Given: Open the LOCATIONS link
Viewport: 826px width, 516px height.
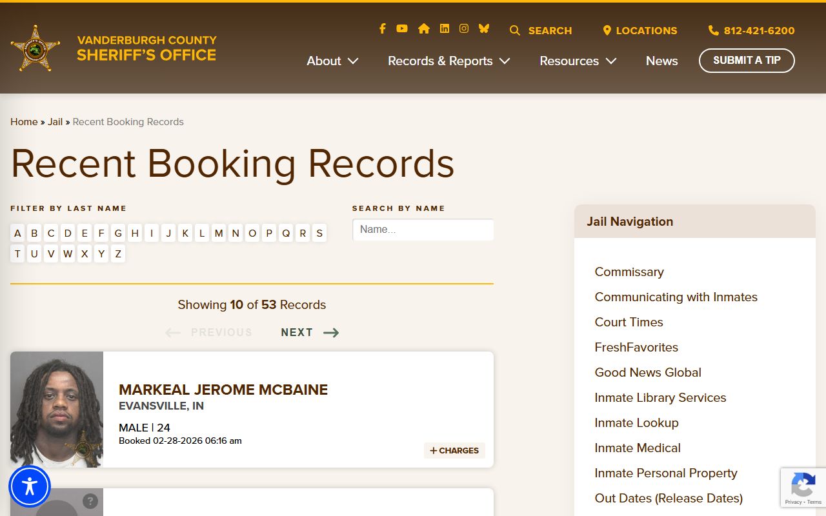Looking at the screenshot, I should [x=640, y=30].
